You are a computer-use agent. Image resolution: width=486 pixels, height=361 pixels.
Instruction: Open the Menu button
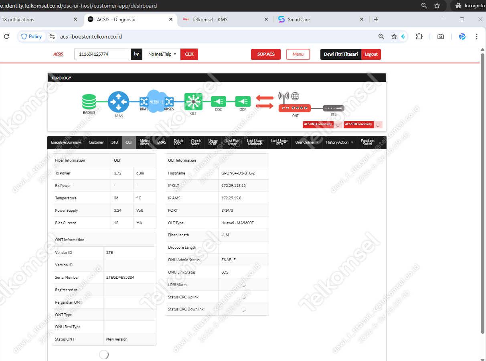click(x=298, y=54)
